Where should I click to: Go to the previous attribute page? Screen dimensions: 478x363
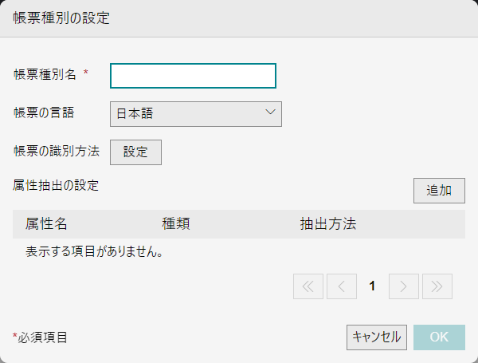pos(342,286)
